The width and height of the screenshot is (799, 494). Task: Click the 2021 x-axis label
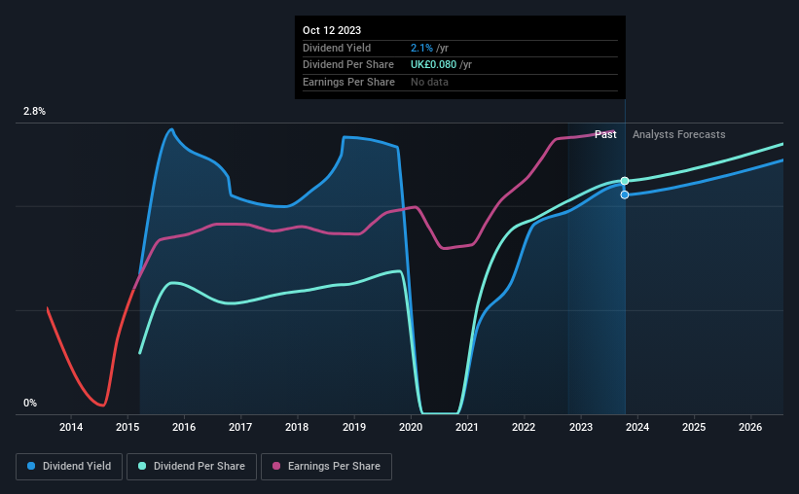pyautogui.click(x=467, y=427)
